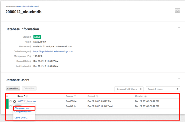Click the help icon next to Management IP
The width and height of the screenshot is (185, 122).
click(x=31, y=56)
